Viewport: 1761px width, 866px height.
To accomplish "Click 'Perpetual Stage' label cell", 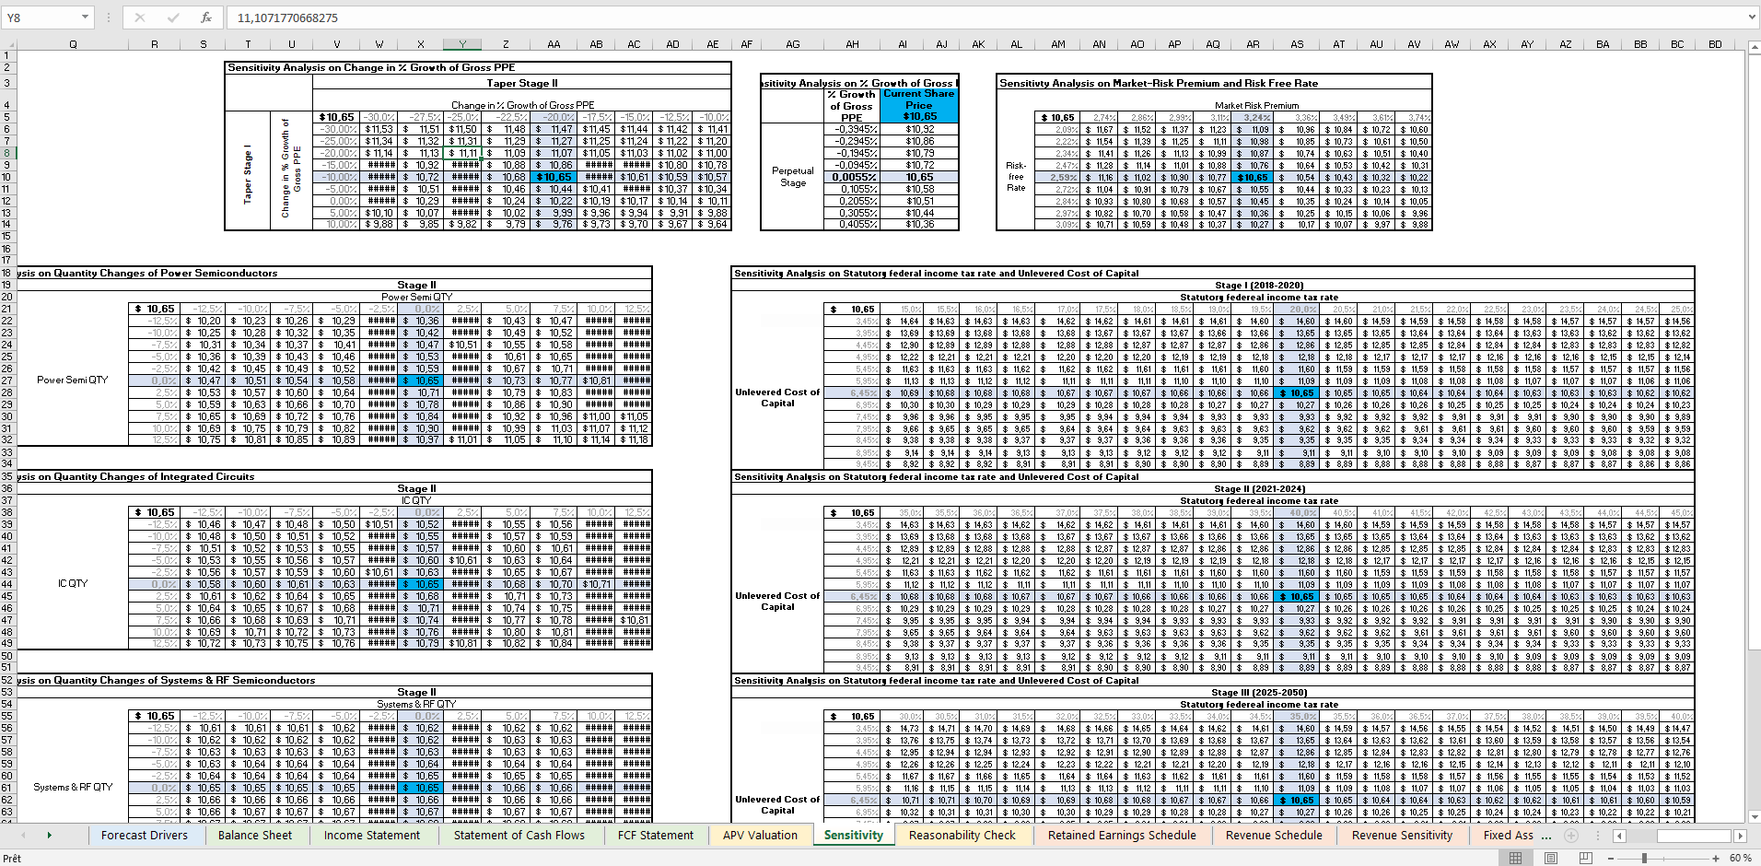I will [793, 177].
